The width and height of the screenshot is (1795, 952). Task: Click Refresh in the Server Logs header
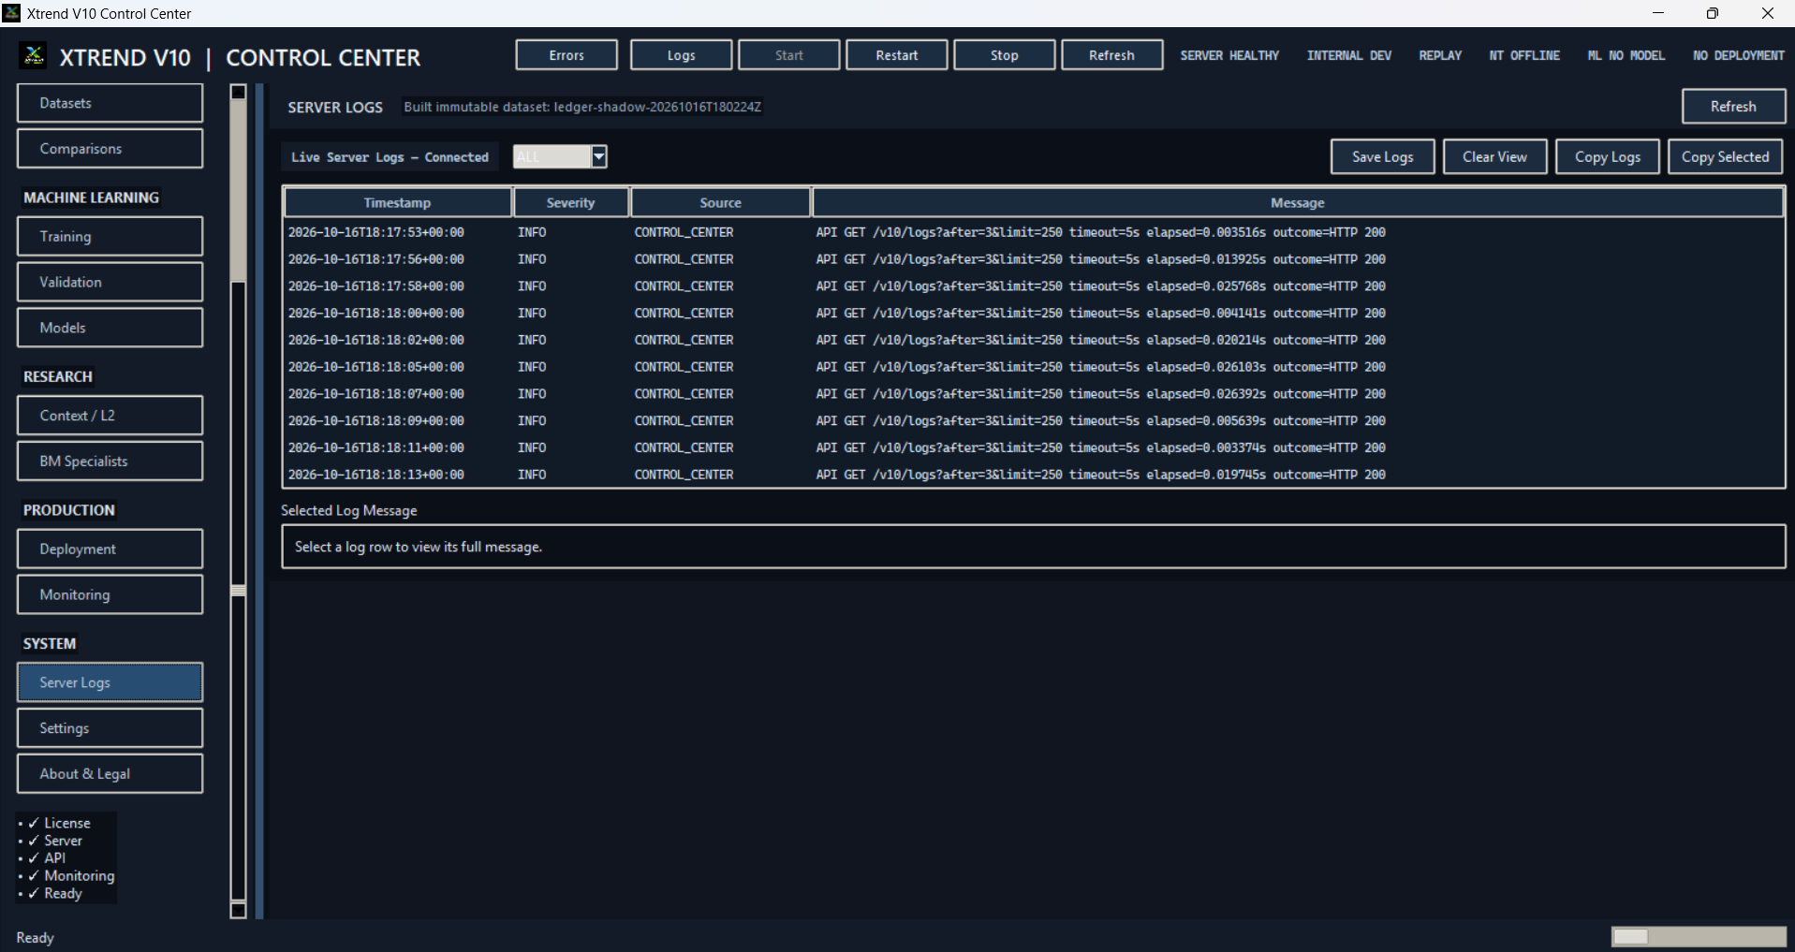(x=1733, y=107)
